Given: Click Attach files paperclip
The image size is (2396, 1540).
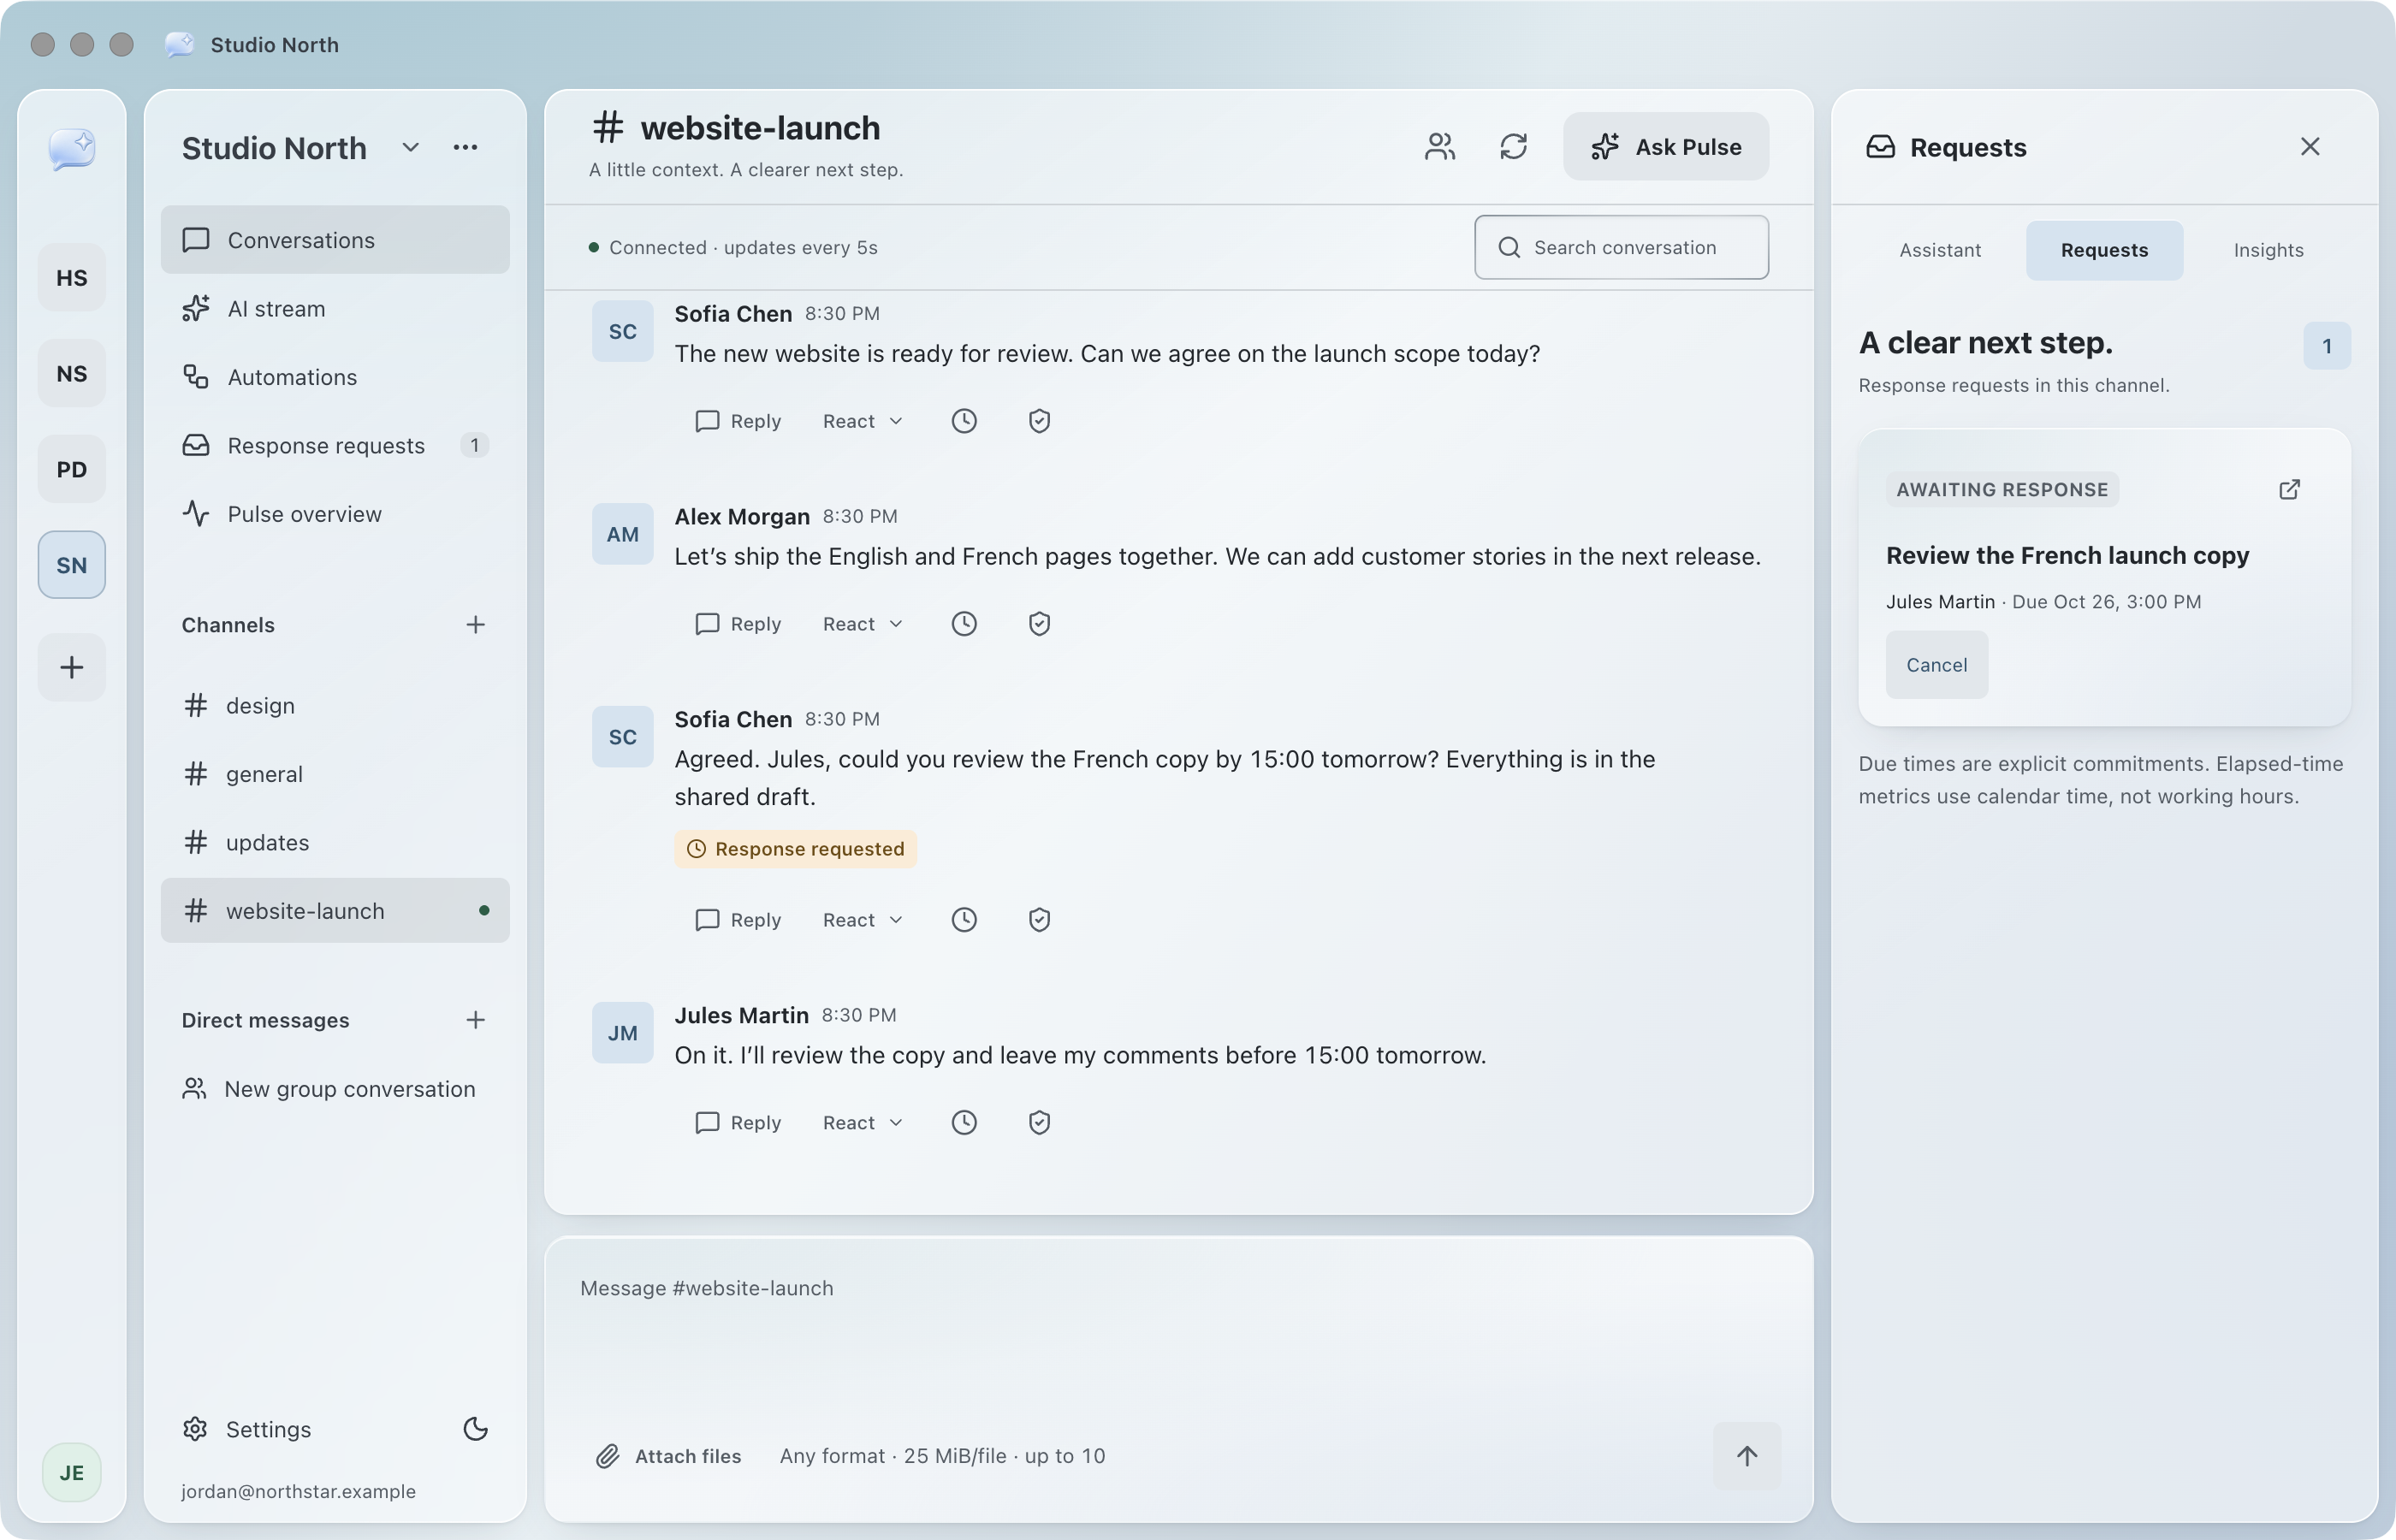Looking at the screenshot, I should 669,1456.
